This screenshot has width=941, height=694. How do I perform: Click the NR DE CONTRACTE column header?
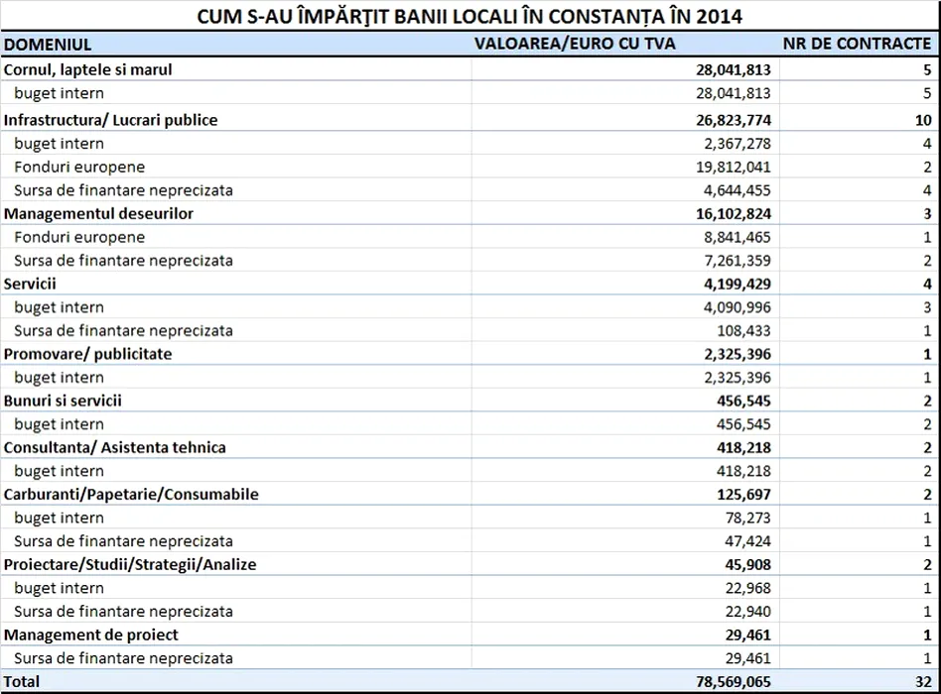(858, 44)
